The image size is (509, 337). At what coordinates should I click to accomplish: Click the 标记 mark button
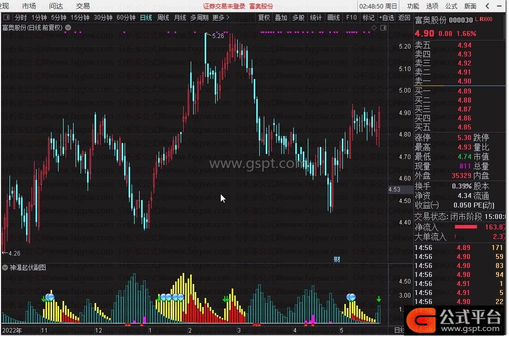pyautogui.click(x=368, y=17)
